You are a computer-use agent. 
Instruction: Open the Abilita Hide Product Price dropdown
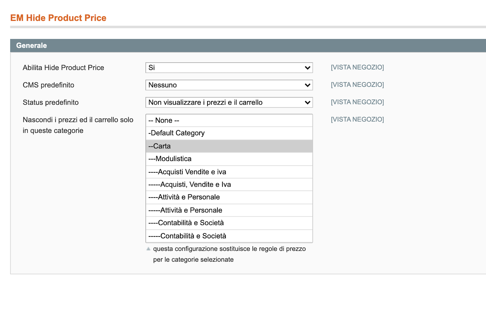pyautogui.click(x=229, y=68)
